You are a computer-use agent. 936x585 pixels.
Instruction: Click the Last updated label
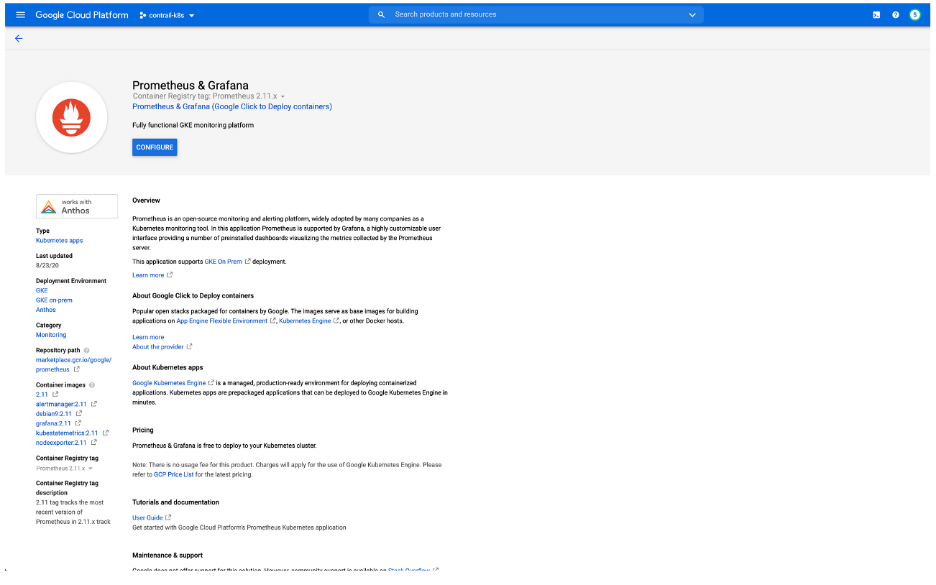(x=54, y=256)
